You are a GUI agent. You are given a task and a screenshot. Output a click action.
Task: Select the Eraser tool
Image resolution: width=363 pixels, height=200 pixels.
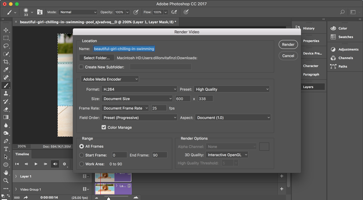(x=6, y=109)
